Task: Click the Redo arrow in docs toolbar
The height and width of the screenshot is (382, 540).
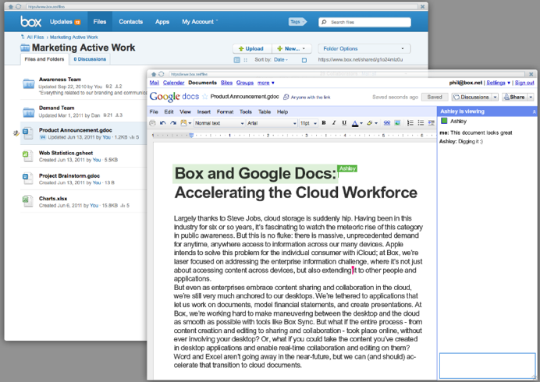Action: pyautogui.click(x=172, y=123)
